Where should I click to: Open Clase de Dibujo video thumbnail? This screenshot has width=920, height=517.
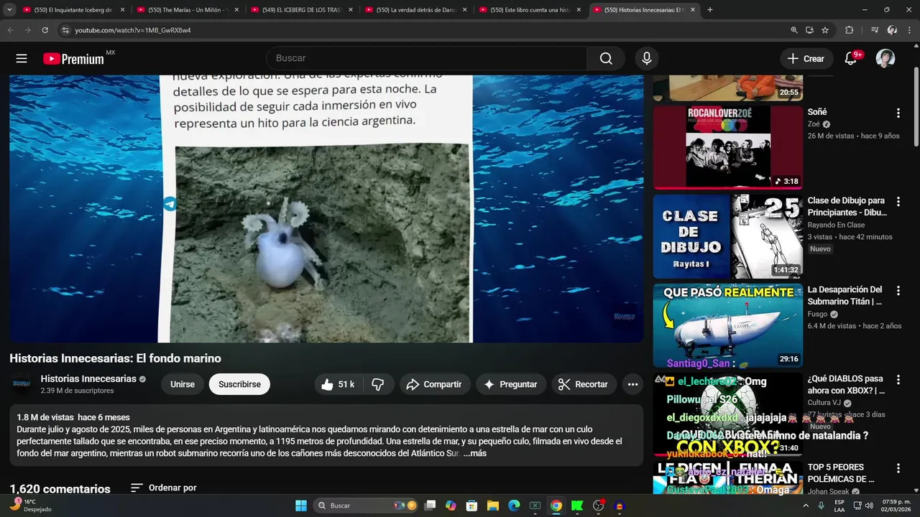728,236
